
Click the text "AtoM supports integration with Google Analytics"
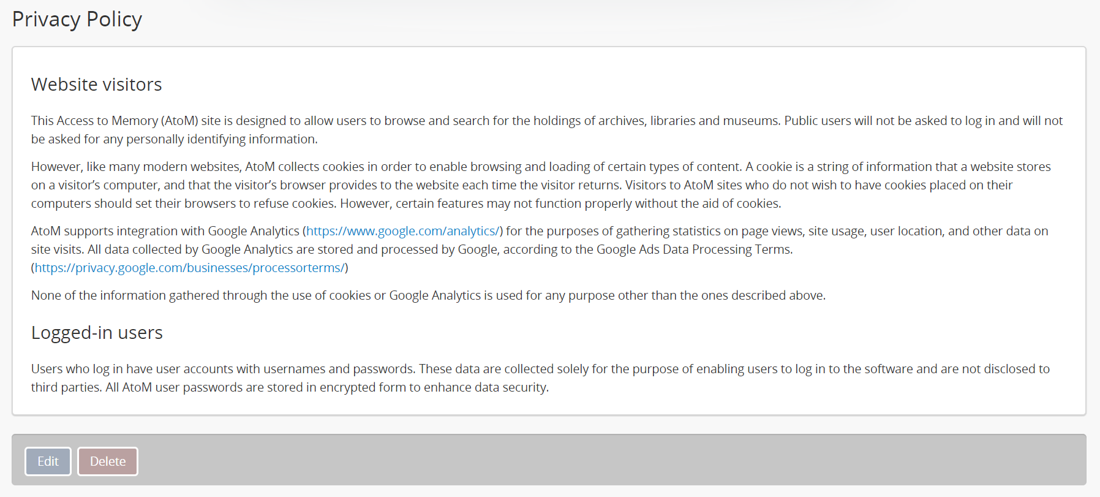[x=165, y=231]
